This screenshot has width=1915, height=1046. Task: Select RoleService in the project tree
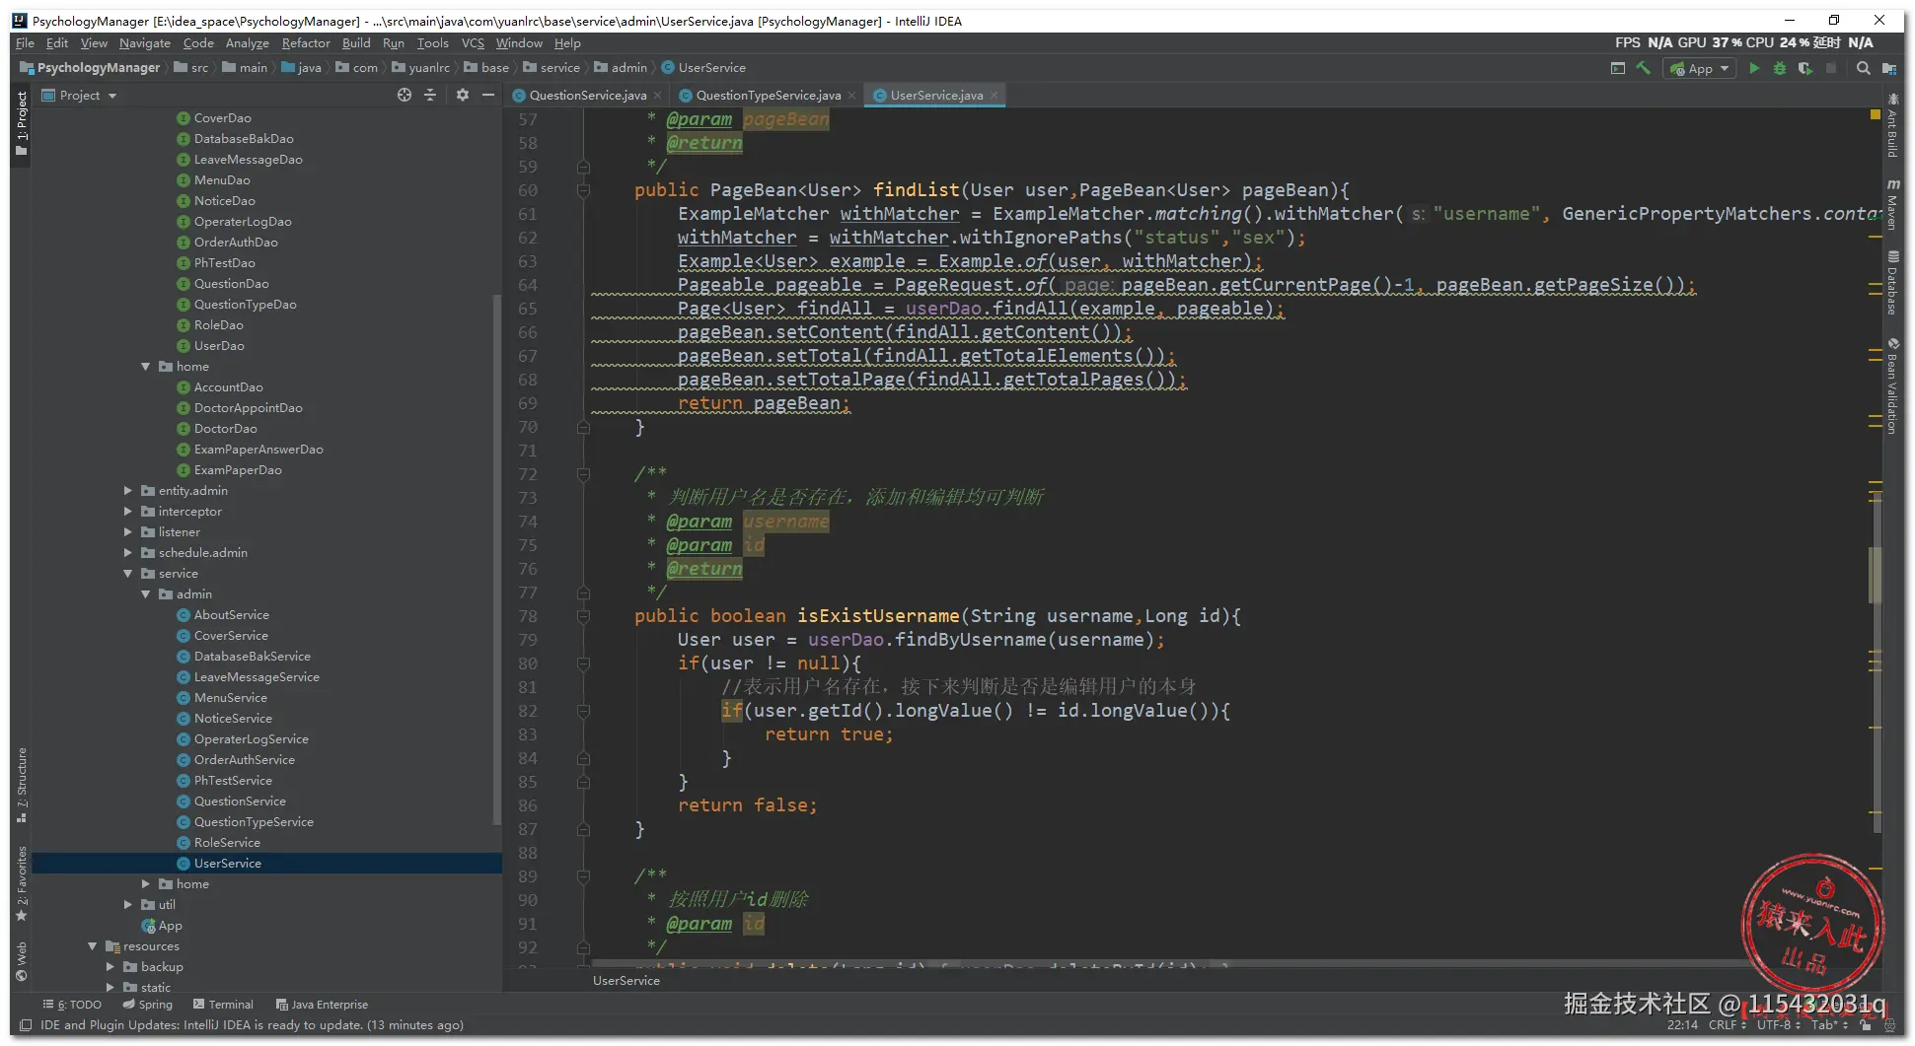(x=227, y=843)
